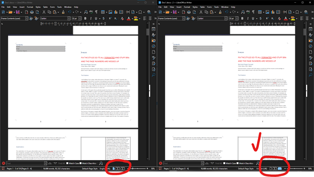Toggle formatting marks pilcrow in left window

pyautogui.click(x=96, y=12)
